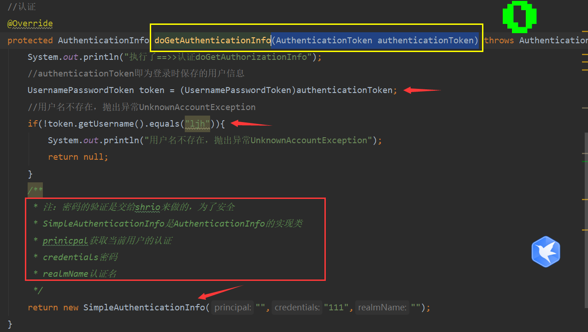Click SimpleAuthenticationInfo in the return statement
Image resolution: width=588 pixels, height=332 pixels.
tap(144, 307)
